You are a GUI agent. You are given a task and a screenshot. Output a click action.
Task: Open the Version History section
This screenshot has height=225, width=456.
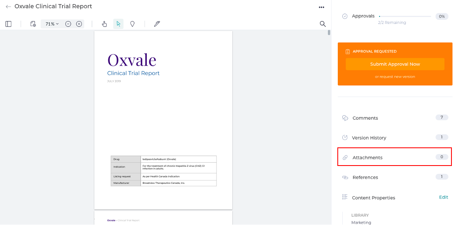(x=395, y=137)
